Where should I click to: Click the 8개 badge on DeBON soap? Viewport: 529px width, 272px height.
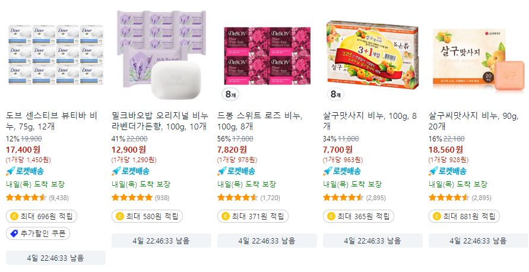(230, 94)
